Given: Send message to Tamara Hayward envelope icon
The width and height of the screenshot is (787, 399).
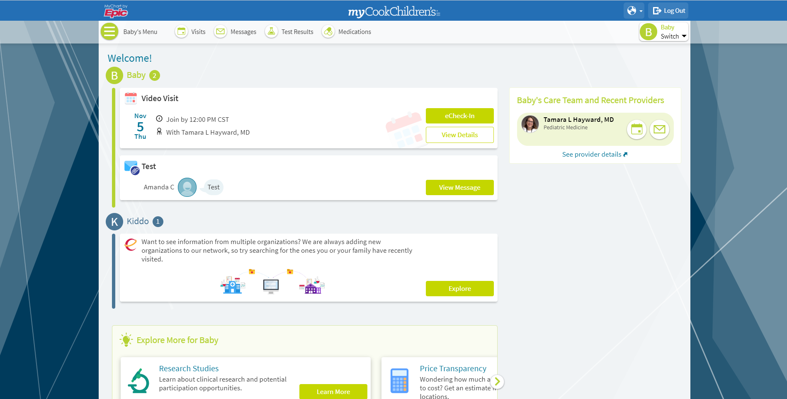Looking at the screenshot, I should point(659,130).
